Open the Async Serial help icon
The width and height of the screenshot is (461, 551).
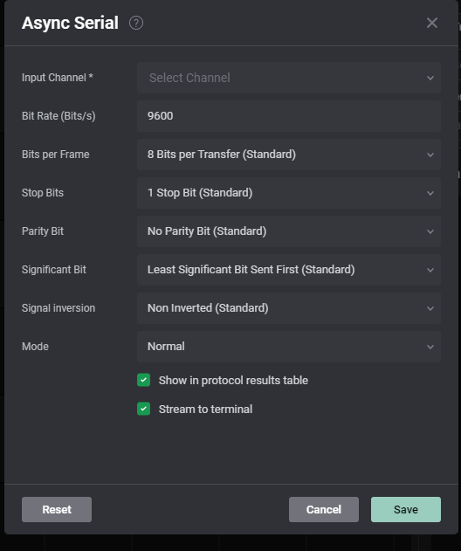tap(136, 24)
